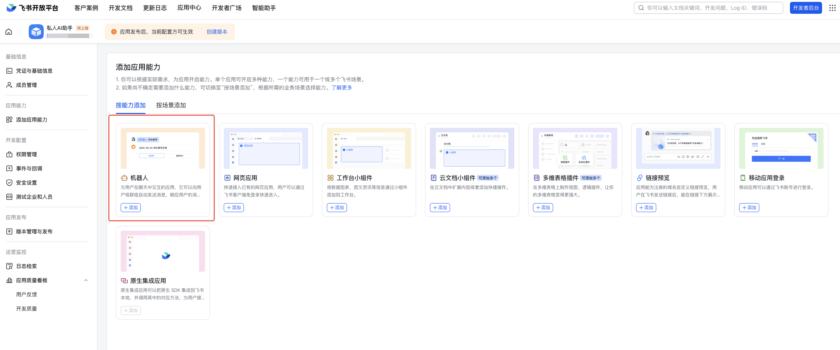Click the 私人AI助手 app cube icon
840x350 pixels.
point(36,32)
